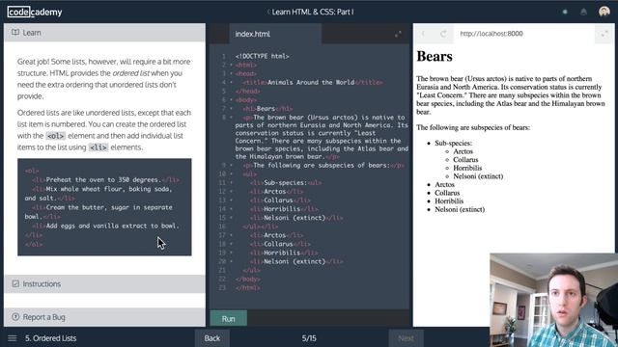The width and height of the screenshot is (618, 347).
Task: Click the Next button
Action: tap(406, 338)
